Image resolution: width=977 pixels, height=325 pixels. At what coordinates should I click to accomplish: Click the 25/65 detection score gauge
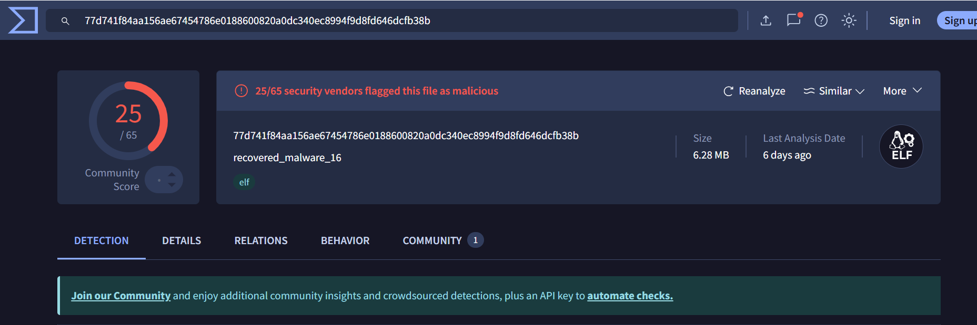[x=128, y=121]
